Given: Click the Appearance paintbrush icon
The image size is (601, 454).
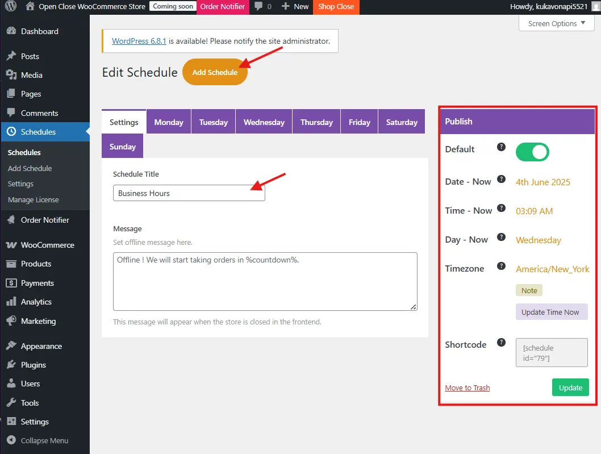Looking at the screenshot, I should (11, 346).
